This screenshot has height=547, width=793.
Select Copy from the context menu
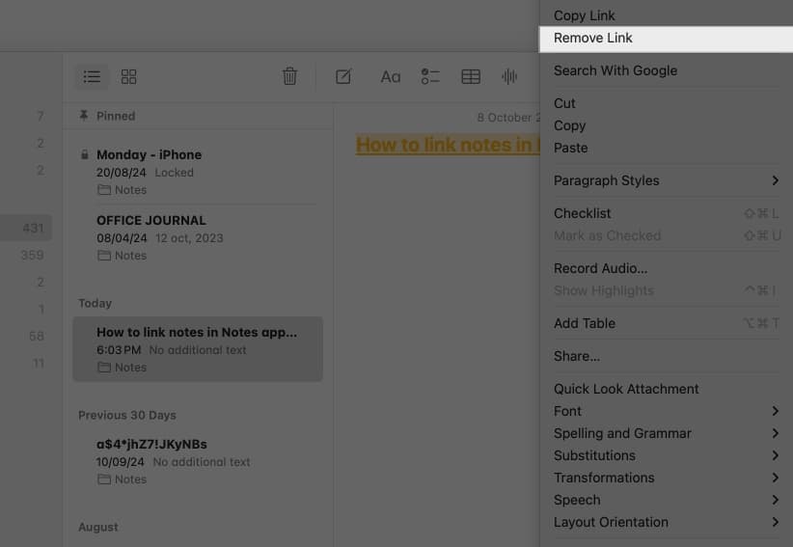[666, 125]
